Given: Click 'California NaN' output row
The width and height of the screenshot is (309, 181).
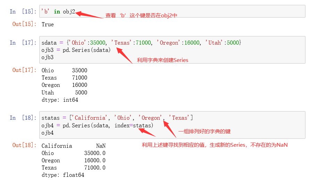Looking at the screenshot, I should 74,146.
